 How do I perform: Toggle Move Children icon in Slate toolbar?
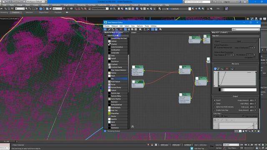126,30
